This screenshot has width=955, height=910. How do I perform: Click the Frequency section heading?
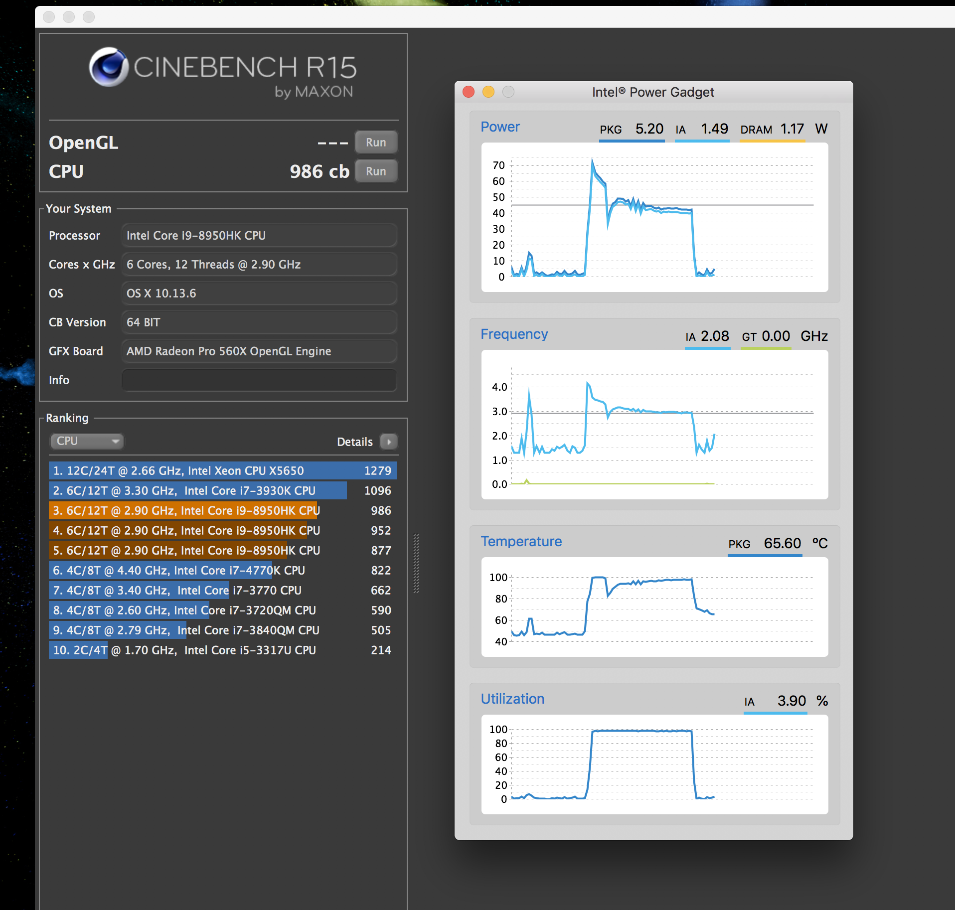click(514, 334)
